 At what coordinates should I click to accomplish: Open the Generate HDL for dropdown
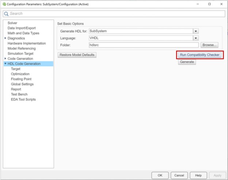pos(196,31)
